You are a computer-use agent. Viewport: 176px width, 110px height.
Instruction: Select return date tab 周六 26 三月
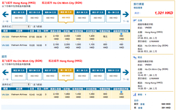click(34, 74)
